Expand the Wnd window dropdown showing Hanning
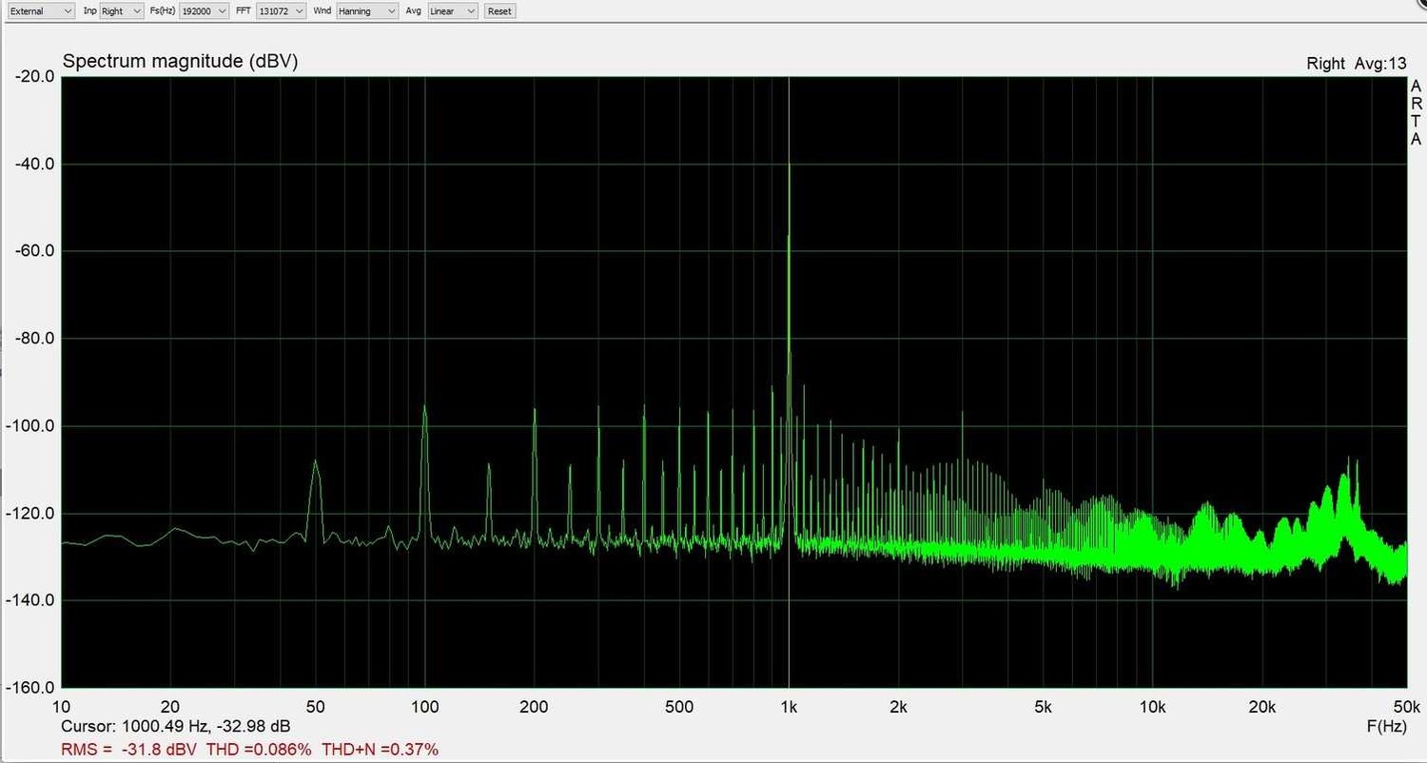Screen dimensions: 1427x763 pyautogui.click(x=367, y=11)
